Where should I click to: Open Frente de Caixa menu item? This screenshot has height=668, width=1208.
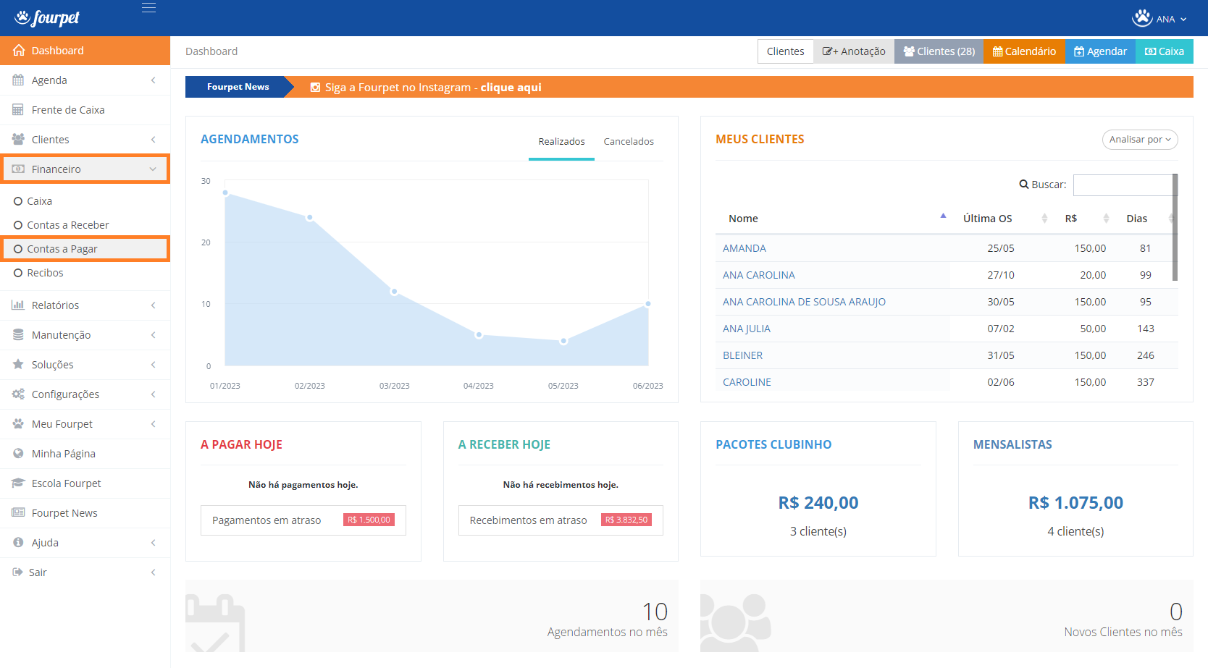[x=85, y=110]
